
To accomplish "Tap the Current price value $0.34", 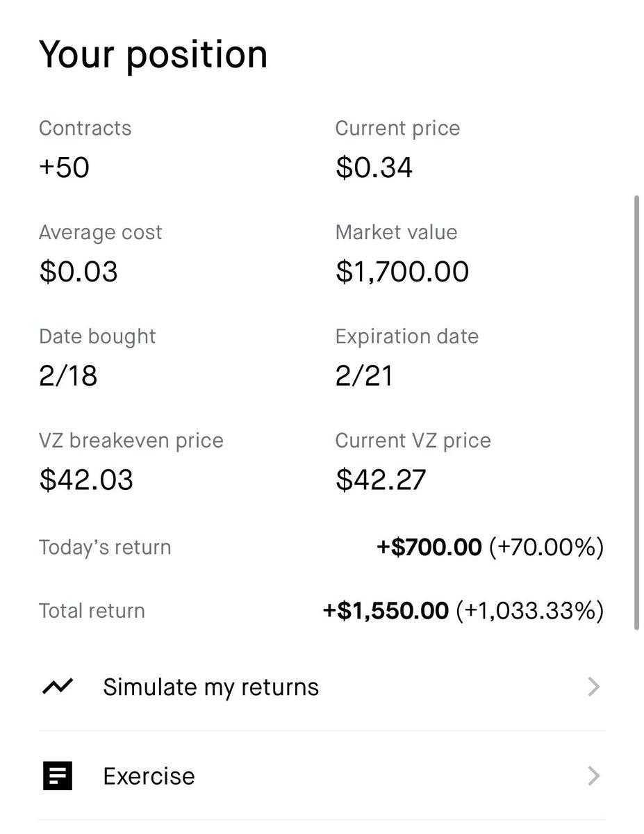I will click(x=374, y=167).
